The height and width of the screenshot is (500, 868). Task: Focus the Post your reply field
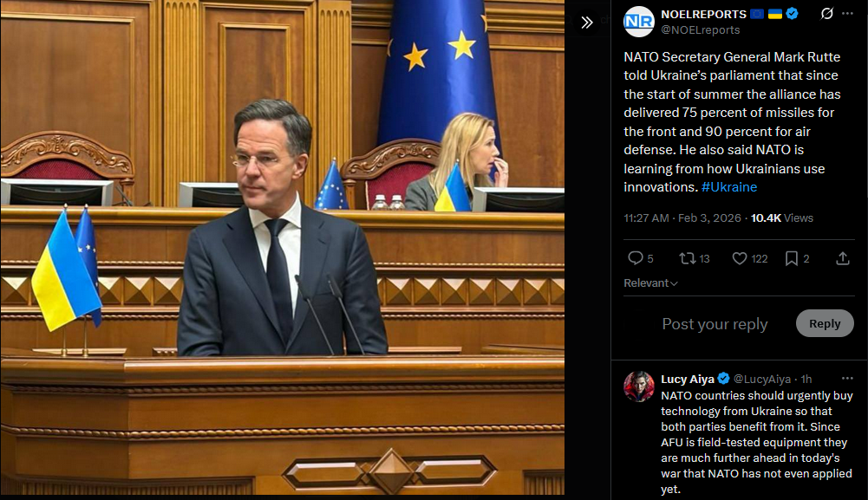(715, 324)
